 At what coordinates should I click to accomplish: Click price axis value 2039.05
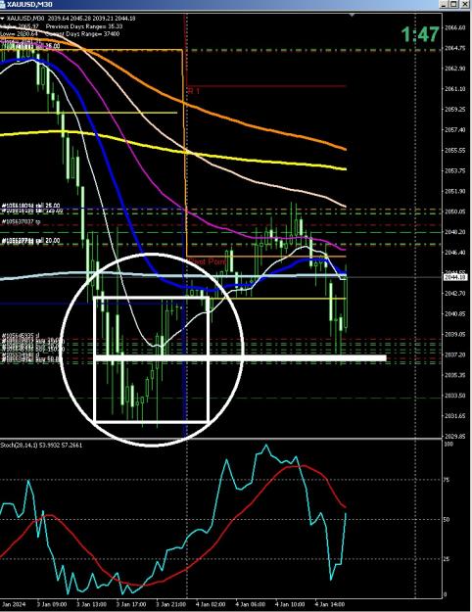[x=454, y=334]
